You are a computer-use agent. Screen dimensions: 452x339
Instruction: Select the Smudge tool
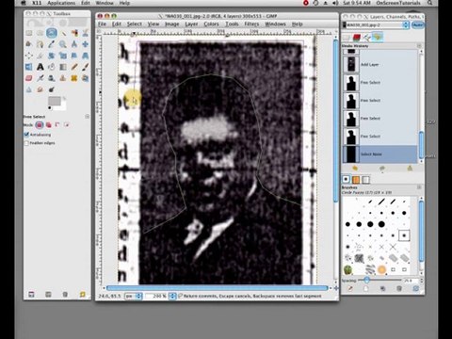coord(40,89)
